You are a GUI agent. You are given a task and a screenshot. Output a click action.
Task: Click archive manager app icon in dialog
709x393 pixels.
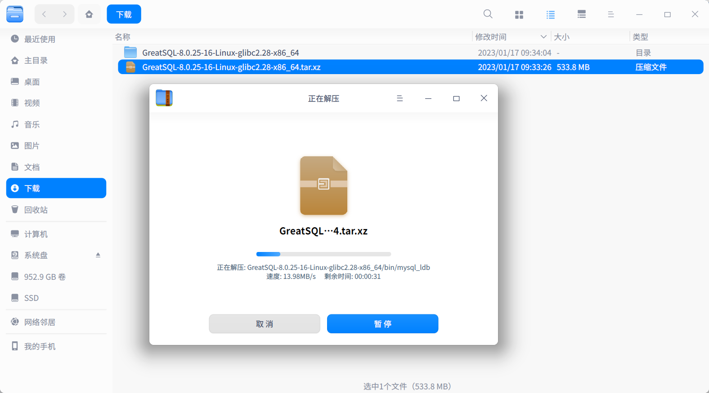tap(164, 98)
